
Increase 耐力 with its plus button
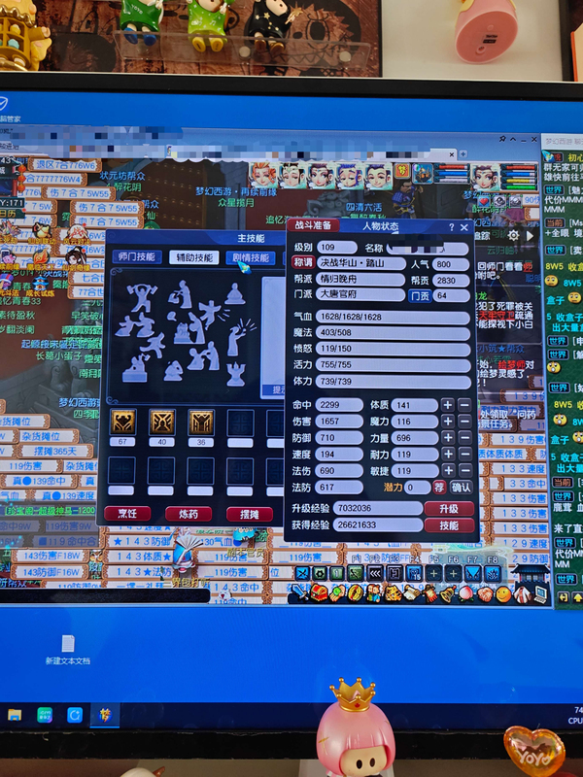pos(448,454)
